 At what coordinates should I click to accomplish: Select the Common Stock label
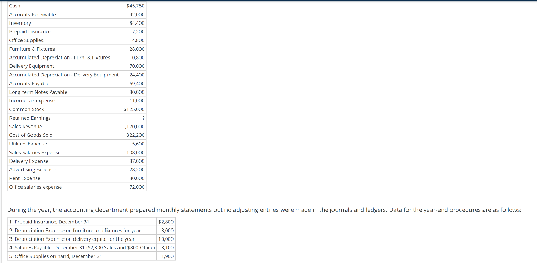coord(27,109)
